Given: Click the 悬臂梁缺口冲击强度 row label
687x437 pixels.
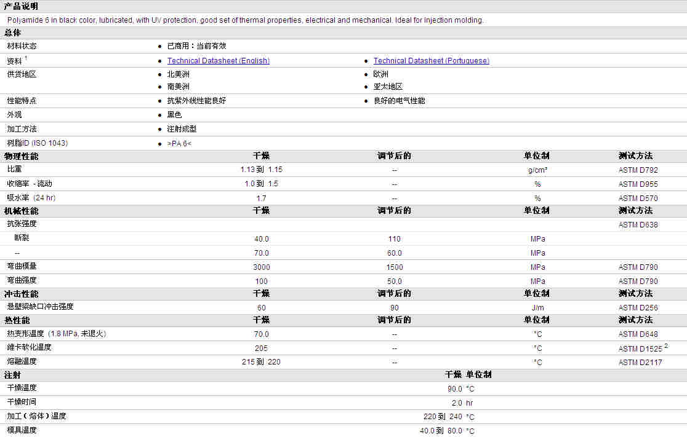Looking at the screenshot, I should coord(40,307).
